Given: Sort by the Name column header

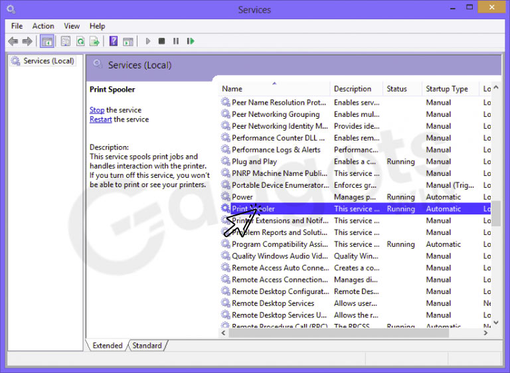Looking at the screenshot, I should [274, 89].
